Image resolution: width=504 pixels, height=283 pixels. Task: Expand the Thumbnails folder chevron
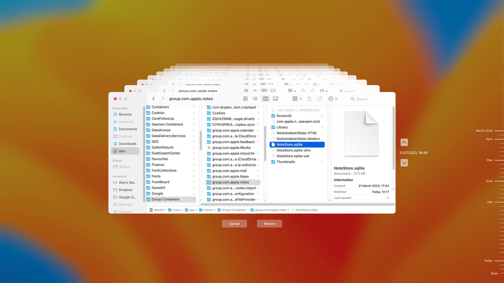[x=322, y=162]
